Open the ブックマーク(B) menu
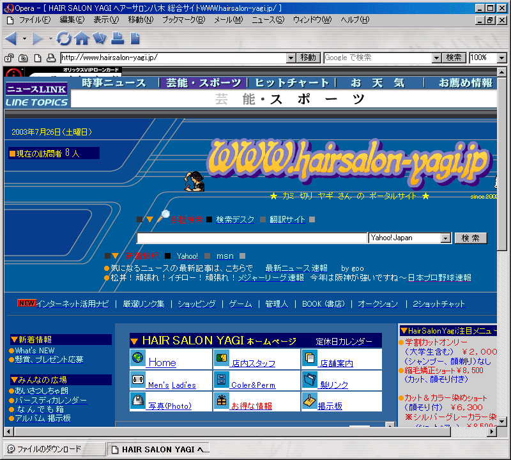Viewport: 511px width, 460px height. [x=183, y=20]
